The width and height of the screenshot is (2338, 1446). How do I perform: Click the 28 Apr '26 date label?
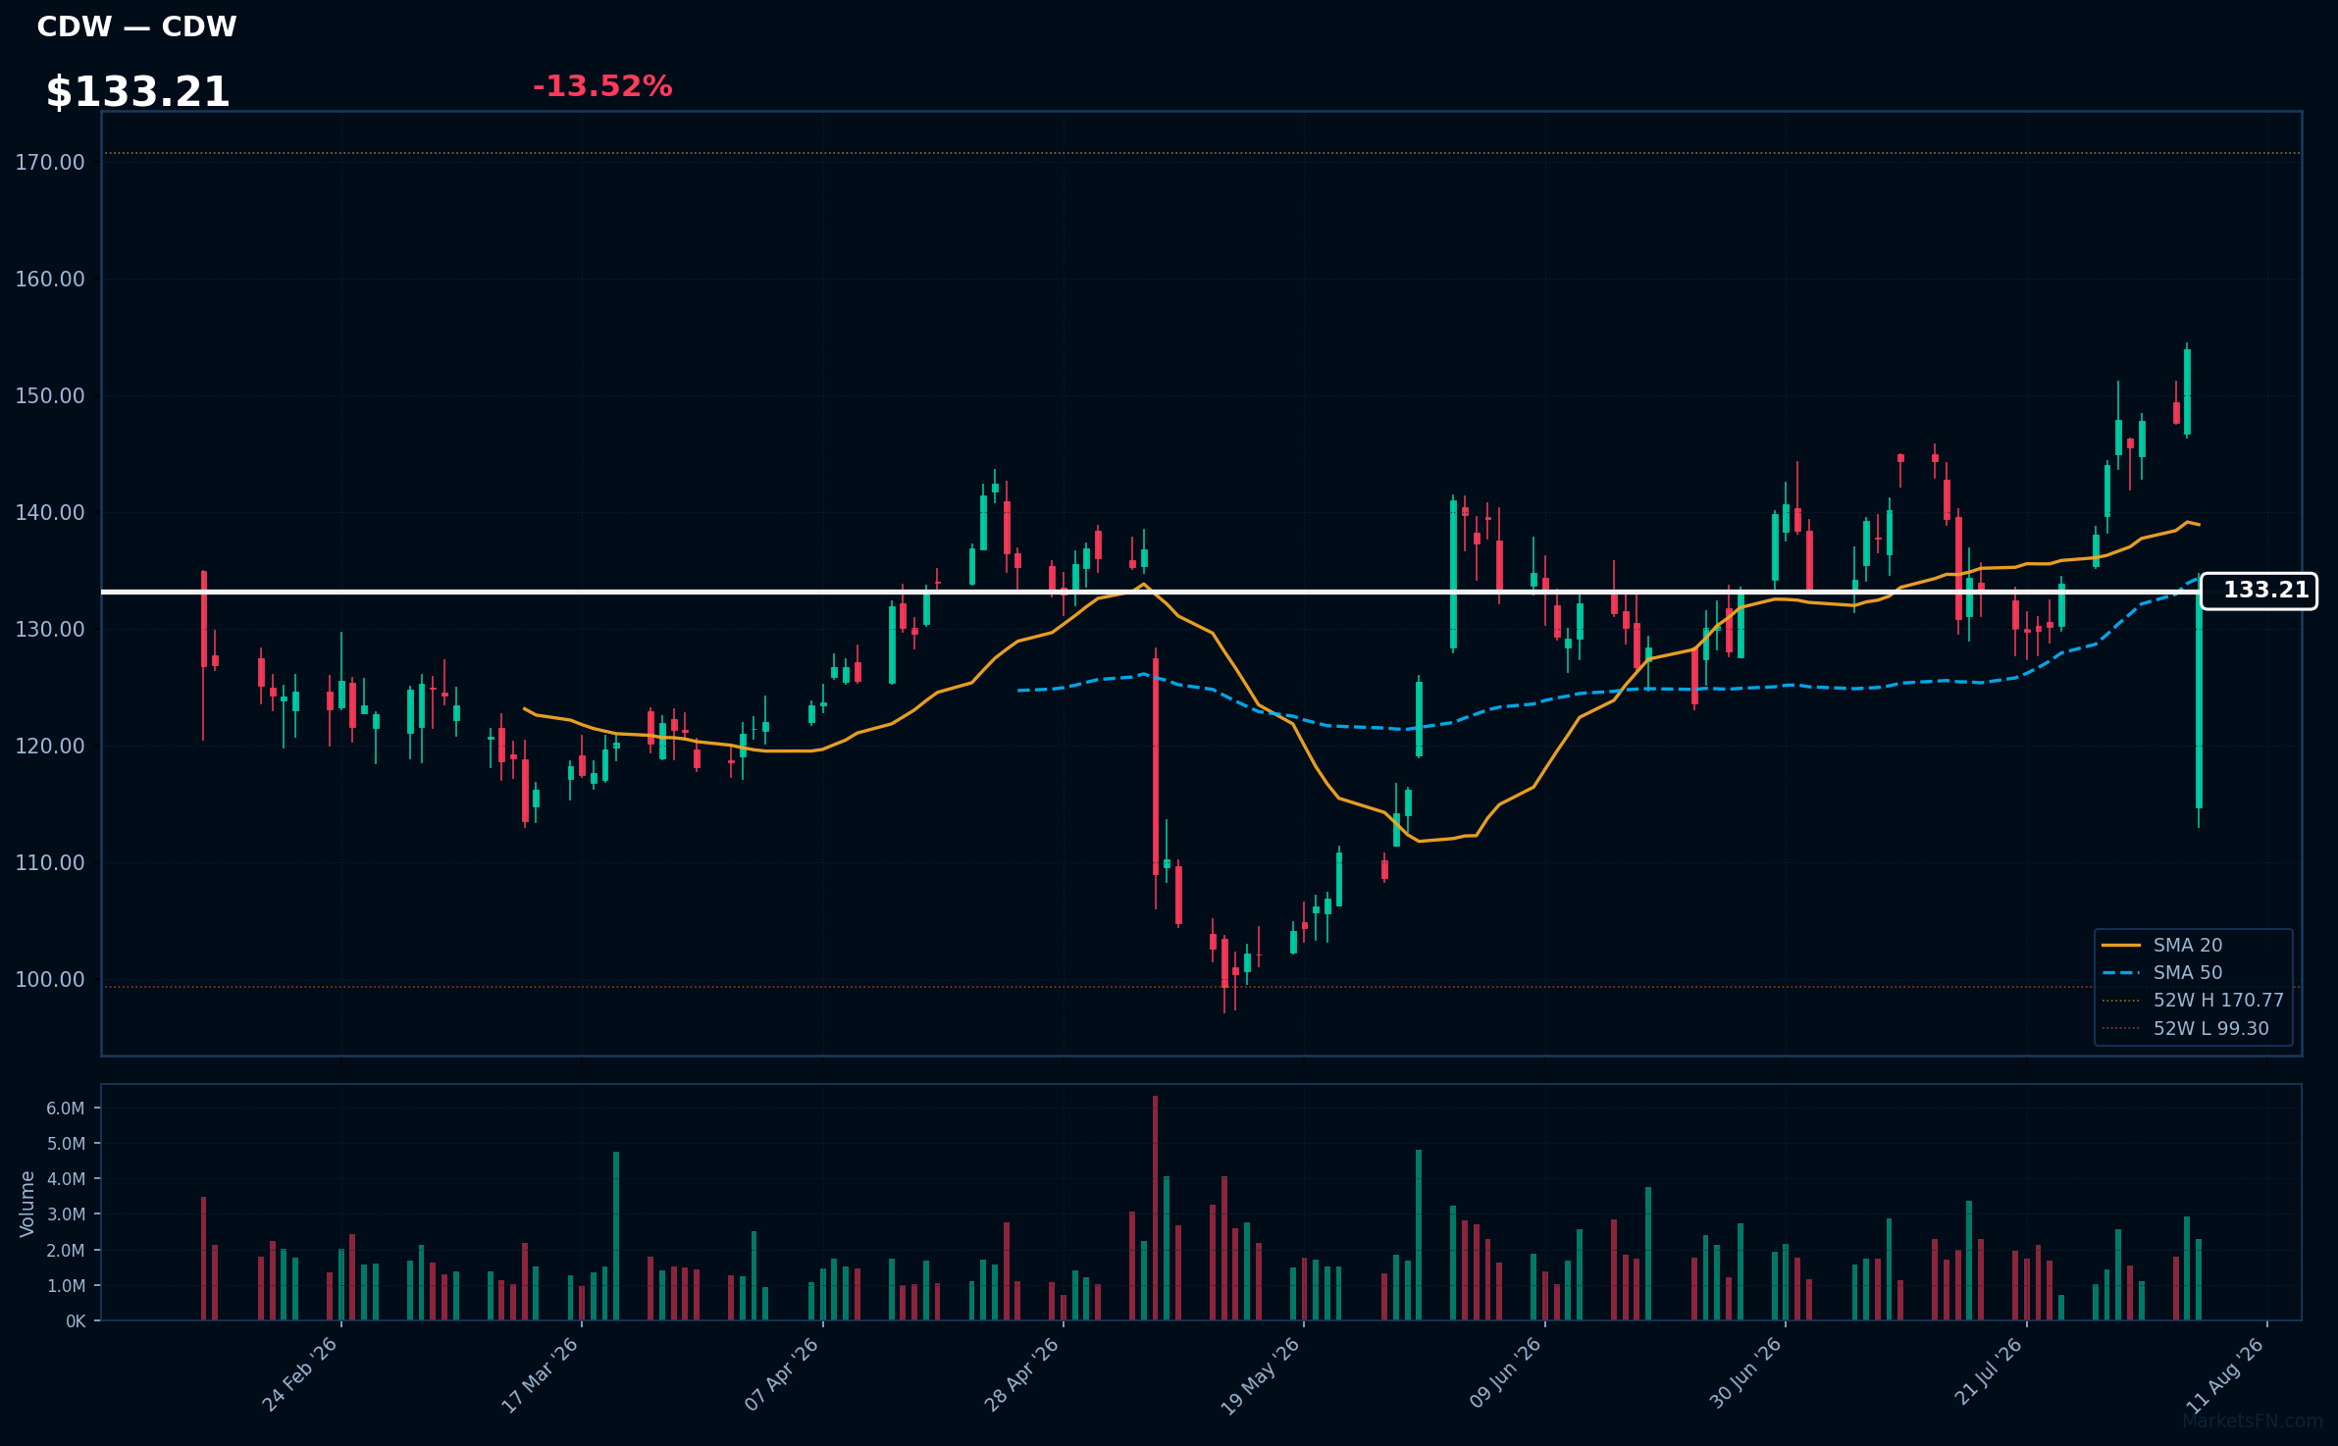[1022, 1374]
